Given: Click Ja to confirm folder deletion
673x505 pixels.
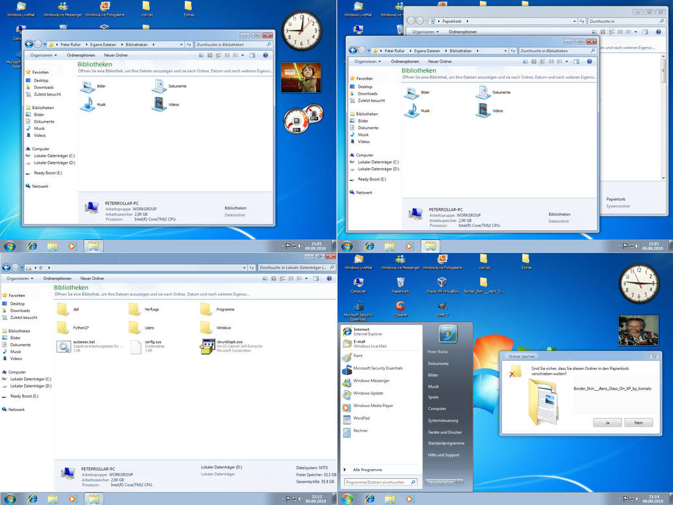Looking at the screenshot, I should (606, 422).
